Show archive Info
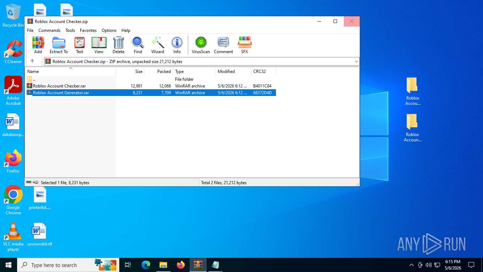Image resolution: width=483 pixels, height=272 pixels. coord(177,45)
